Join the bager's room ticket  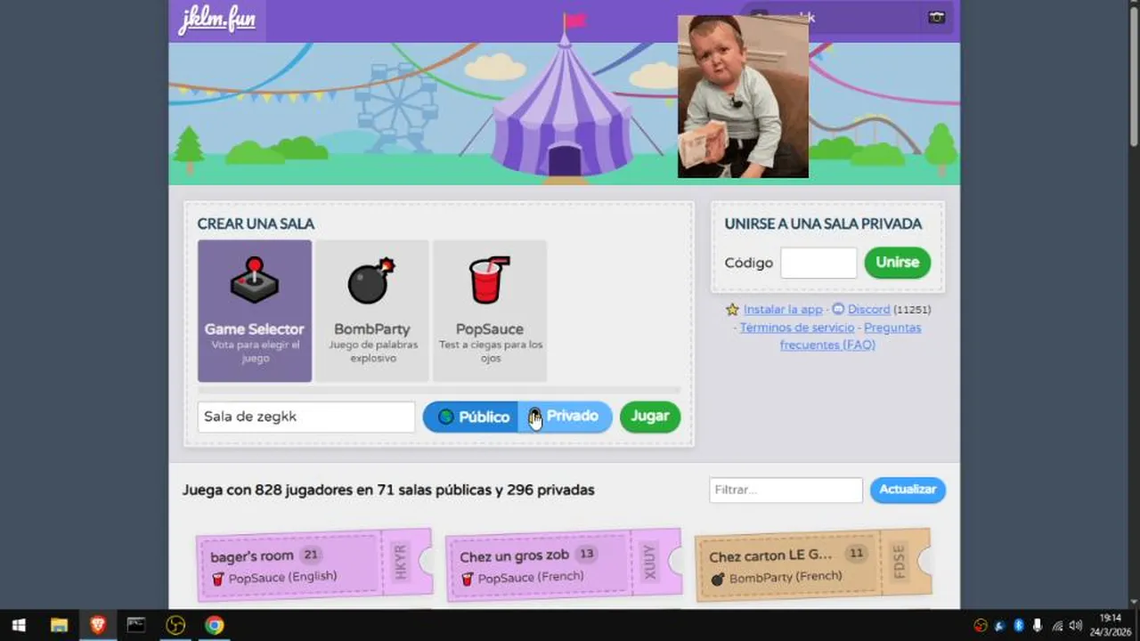point(313,565)
